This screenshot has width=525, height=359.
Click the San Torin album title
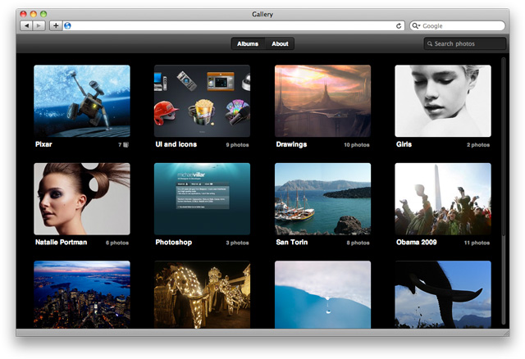(x=292, y=243)
